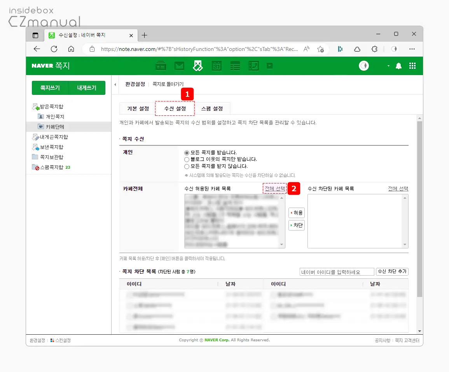Screen dimensions: 449x372
Task: Open the profile dropdown next to the avatar
Action: 388,66
